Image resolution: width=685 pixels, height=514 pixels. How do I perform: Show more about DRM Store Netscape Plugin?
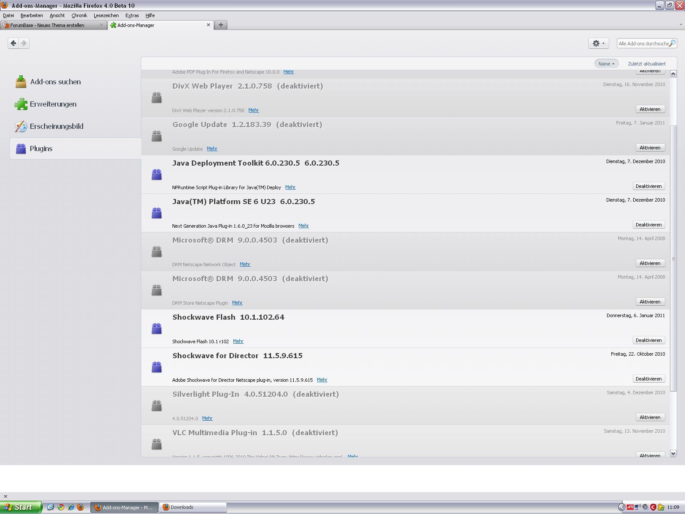tap(237, 303)
